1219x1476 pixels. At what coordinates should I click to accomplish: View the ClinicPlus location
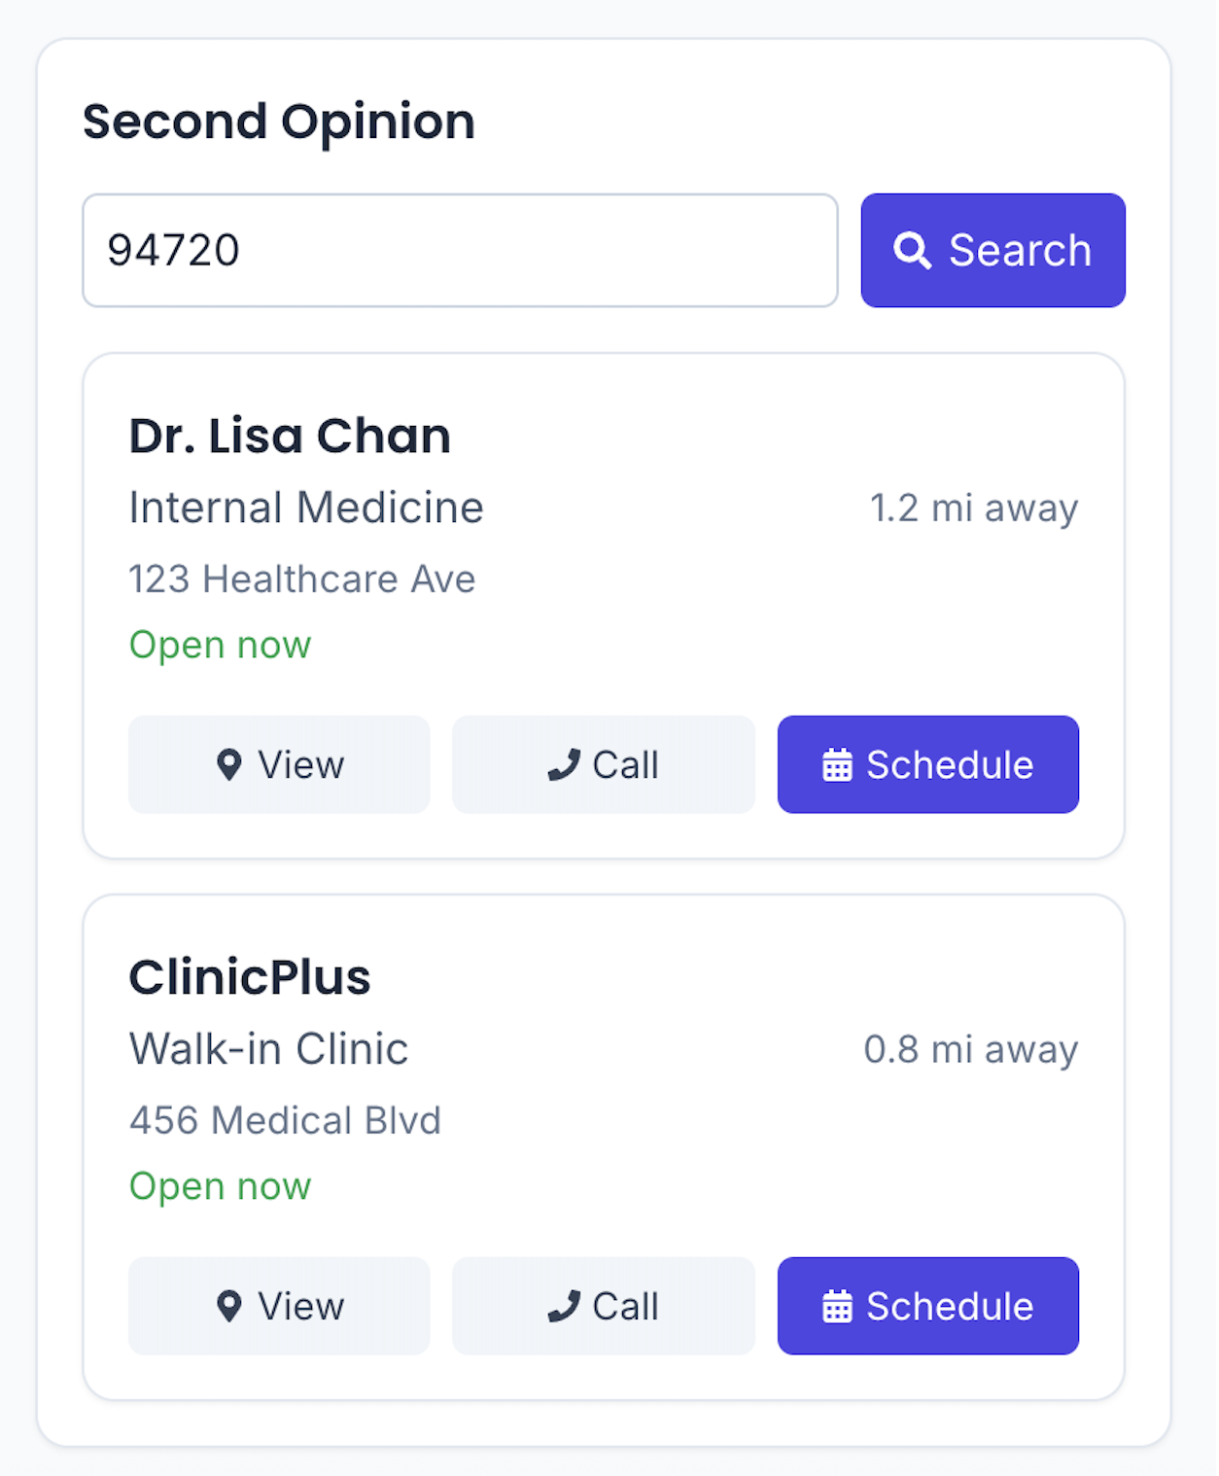[x=279, y=1307]
